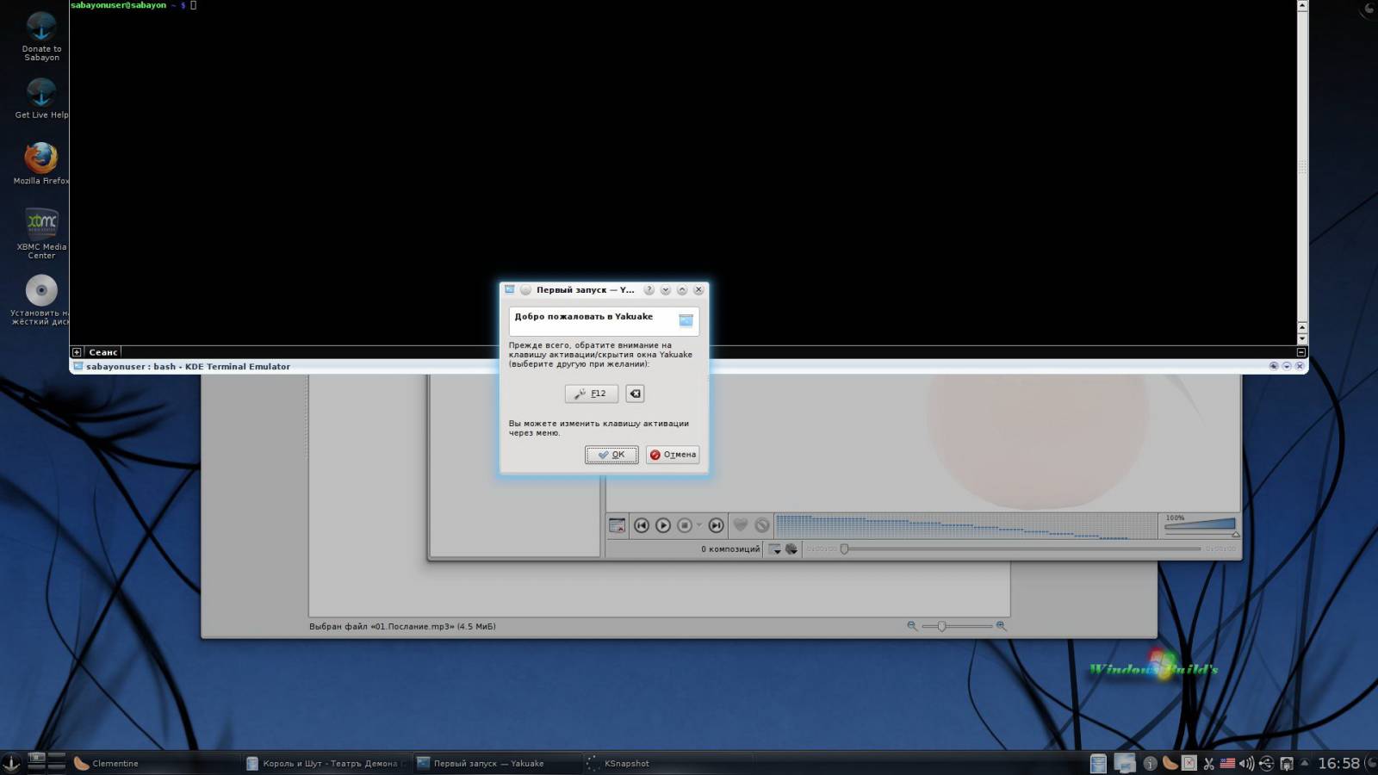The image size is (1378, 775).
Task: Switch to the Король и Шут taskbar entry
Action: click(326, 763)
